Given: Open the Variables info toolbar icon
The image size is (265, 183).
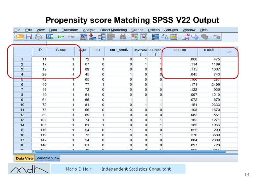Looking at the screenshot, I should (x=102, y=37).
